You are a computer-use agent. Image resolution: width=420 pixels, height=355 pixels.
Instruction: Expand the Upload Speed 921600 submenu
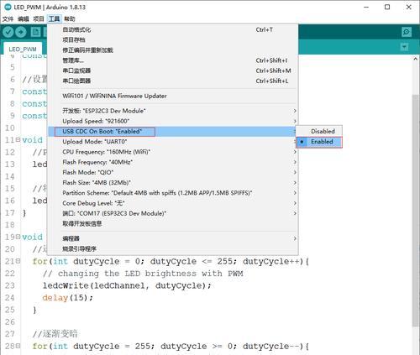(x=172, y=121)
